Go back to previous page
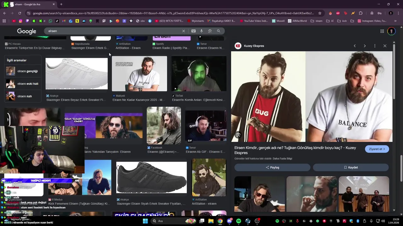The width and height of the screenshot is (403, 226). (x=4, y=13)
